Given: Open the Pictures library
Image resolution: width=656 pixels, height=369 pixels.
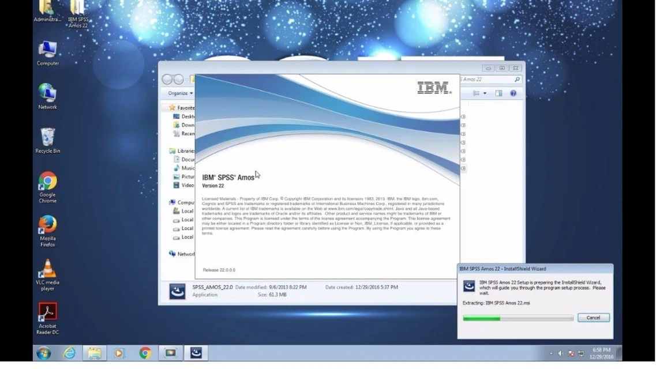Looking at the screenshot, I should (x=184, y=177).
